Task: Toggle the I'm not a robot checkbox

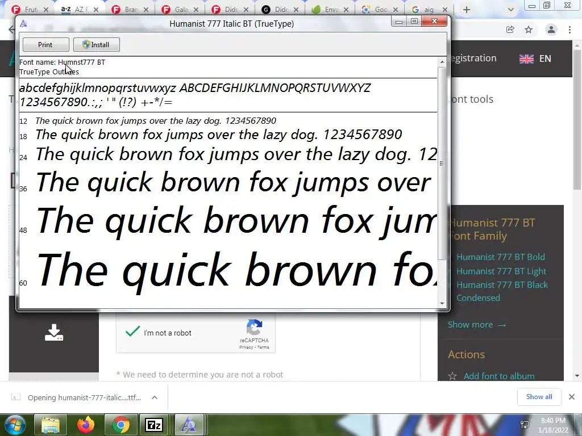Action: (x=132, y=331)
